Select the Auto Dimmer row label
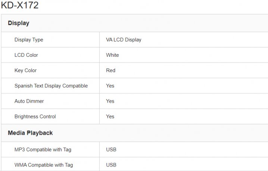Viewport: 268px width, 171px height. 29,101
